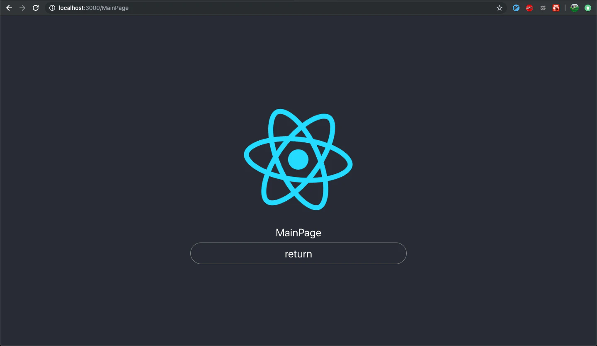Click the MainPage heading text

(298, 233)
